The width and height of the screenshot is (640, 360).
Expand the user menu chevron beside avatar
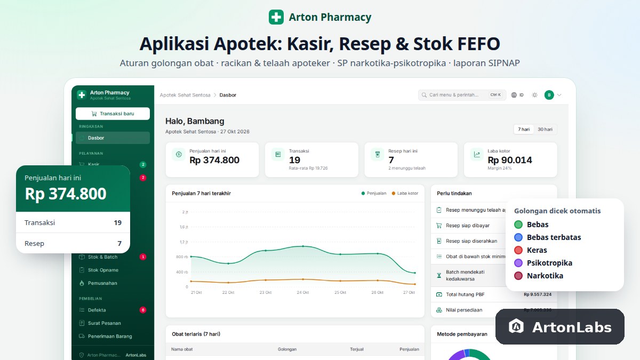pyautogui.click(x=559, y=95)
